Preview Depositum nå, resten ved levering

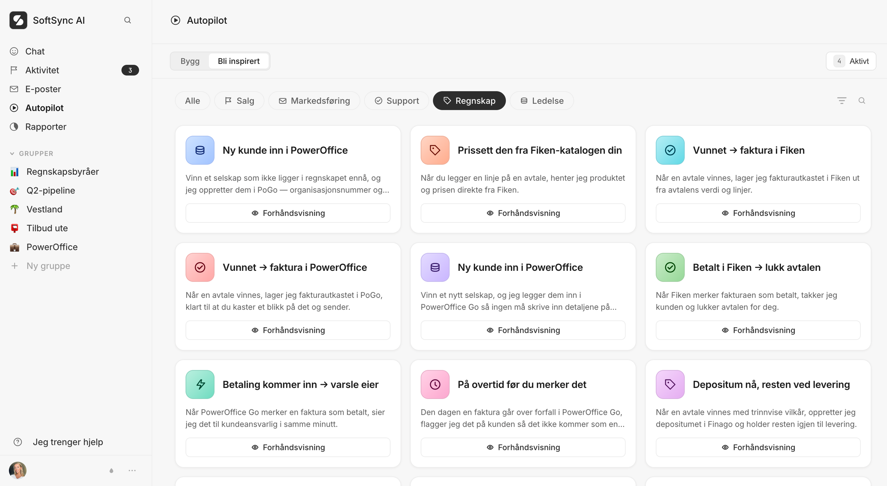758,448
